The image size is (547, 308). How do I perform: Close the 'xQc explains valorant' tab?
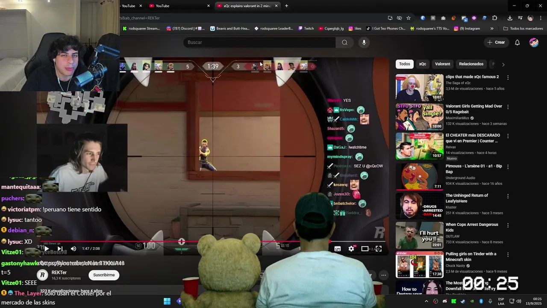click(x=276, y=6)
